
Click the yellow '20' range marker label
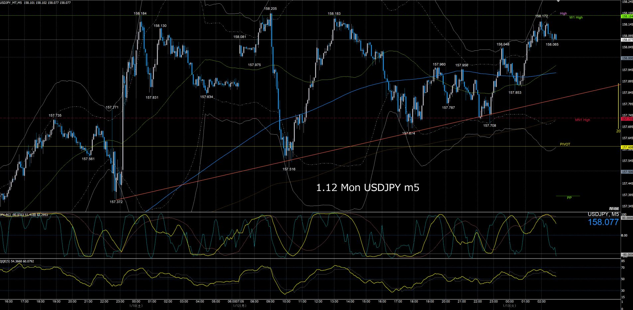(x=618, y=131)
